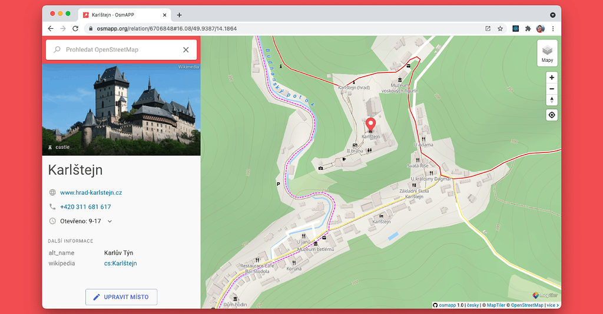Expand the opening hours Otevřeno: 9-17

(x=110, y=222)
